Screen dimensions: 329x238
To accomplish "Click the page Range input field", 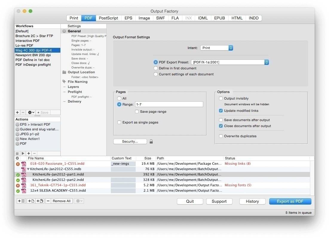I will click(169, 104).
